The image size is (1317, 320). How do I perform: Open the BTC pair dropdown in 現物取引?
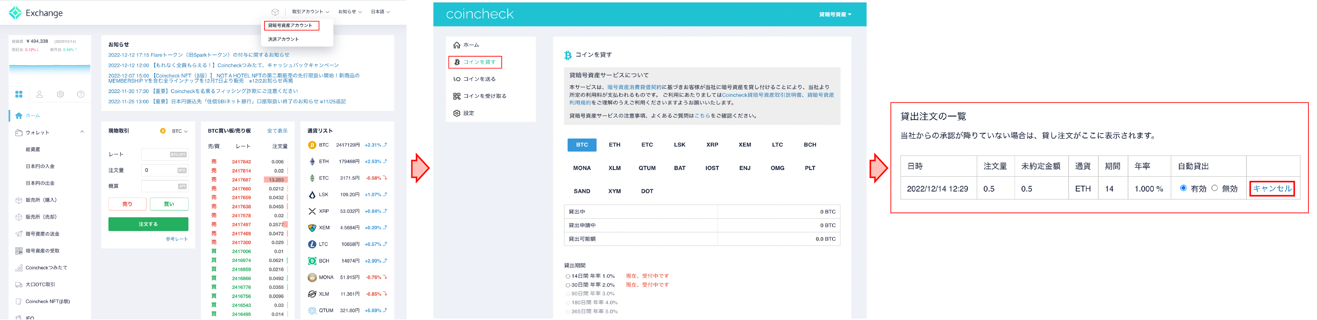(x=179, y=131)
